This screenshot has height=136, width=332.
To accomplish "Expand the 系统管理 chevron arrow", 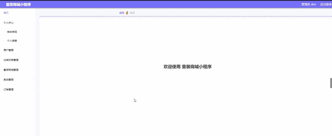I will 34,80.
